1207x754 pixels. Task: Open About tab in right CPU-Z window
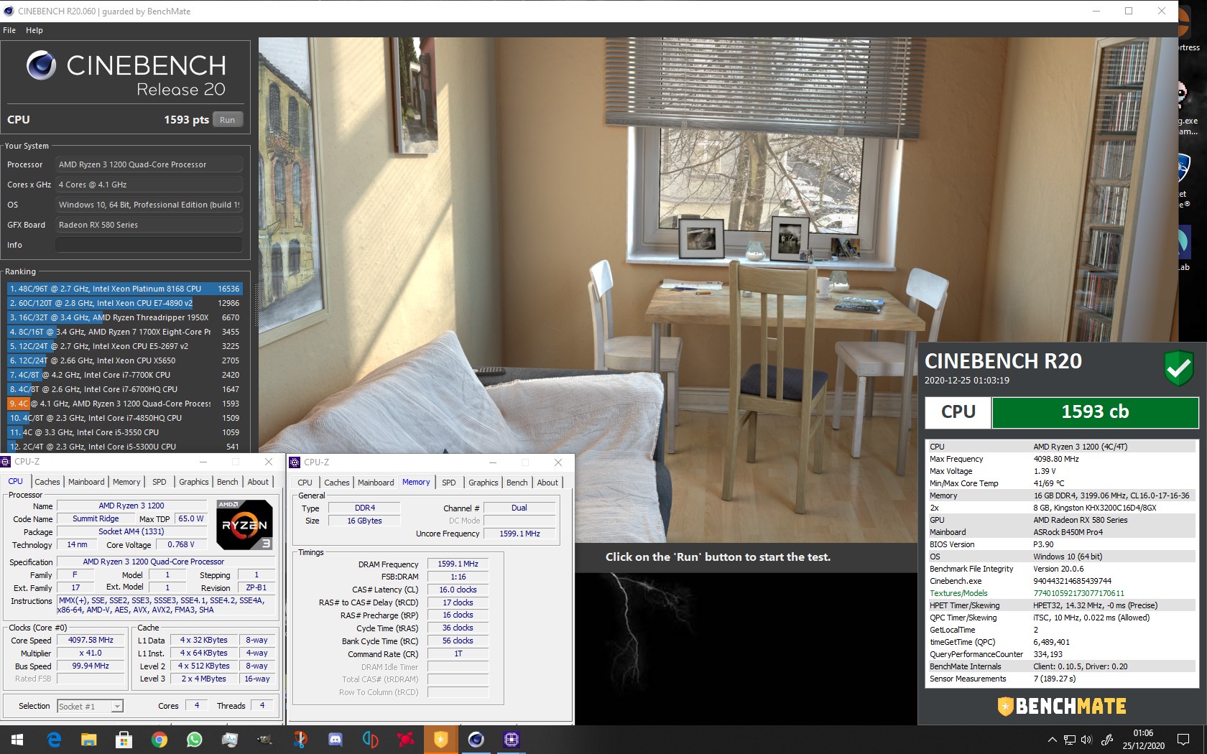[547, 483]
